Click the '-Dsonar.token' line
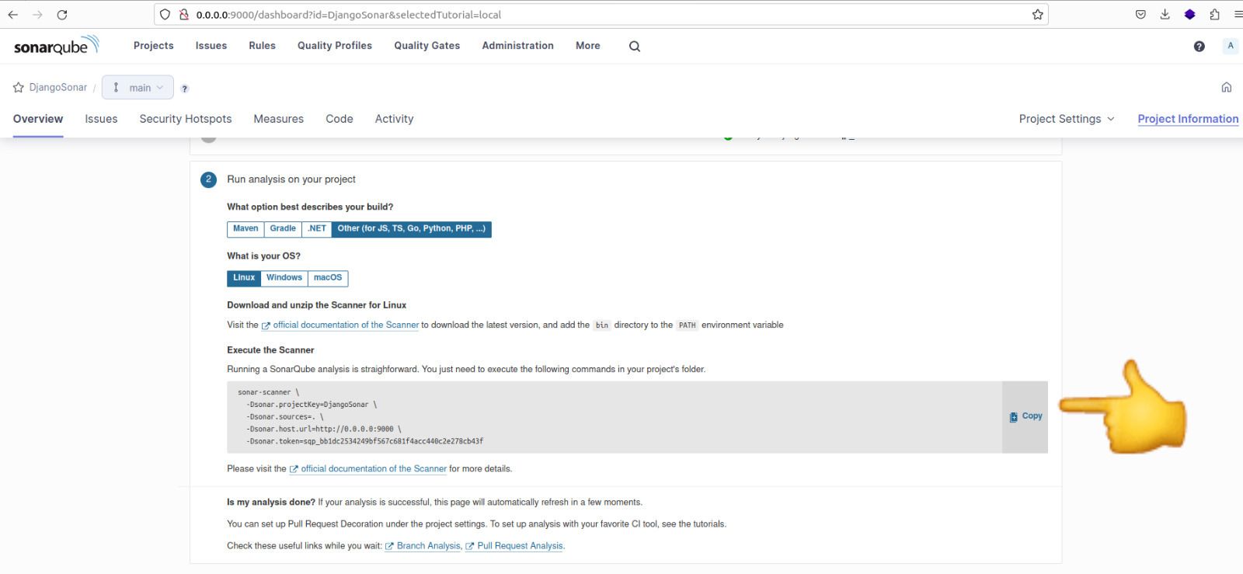1243x574 pixels. tap(364, 441)
